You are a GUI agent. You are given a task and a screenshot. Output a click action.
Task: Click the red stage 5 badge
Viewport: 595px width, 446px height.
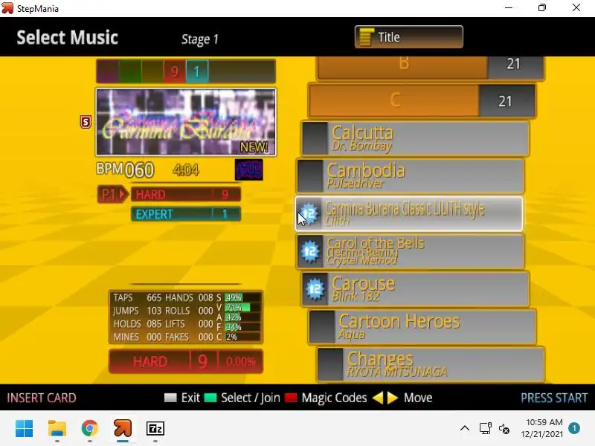tap(86, 122)
